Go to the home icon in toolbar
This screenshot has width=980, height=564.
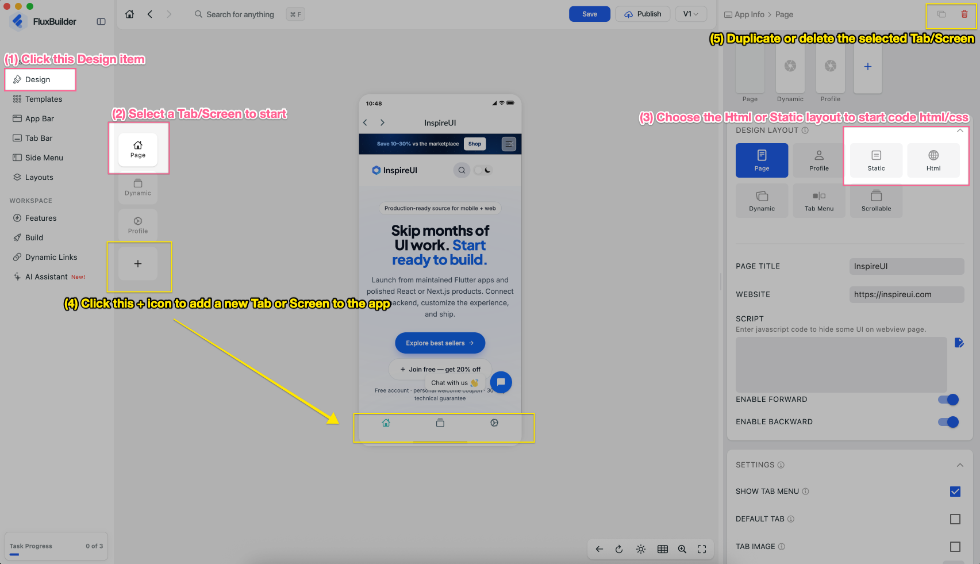(130, 14)
